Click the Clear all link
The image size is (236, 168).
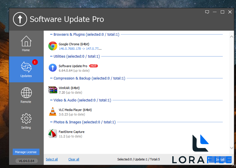[x=74, y=159]
